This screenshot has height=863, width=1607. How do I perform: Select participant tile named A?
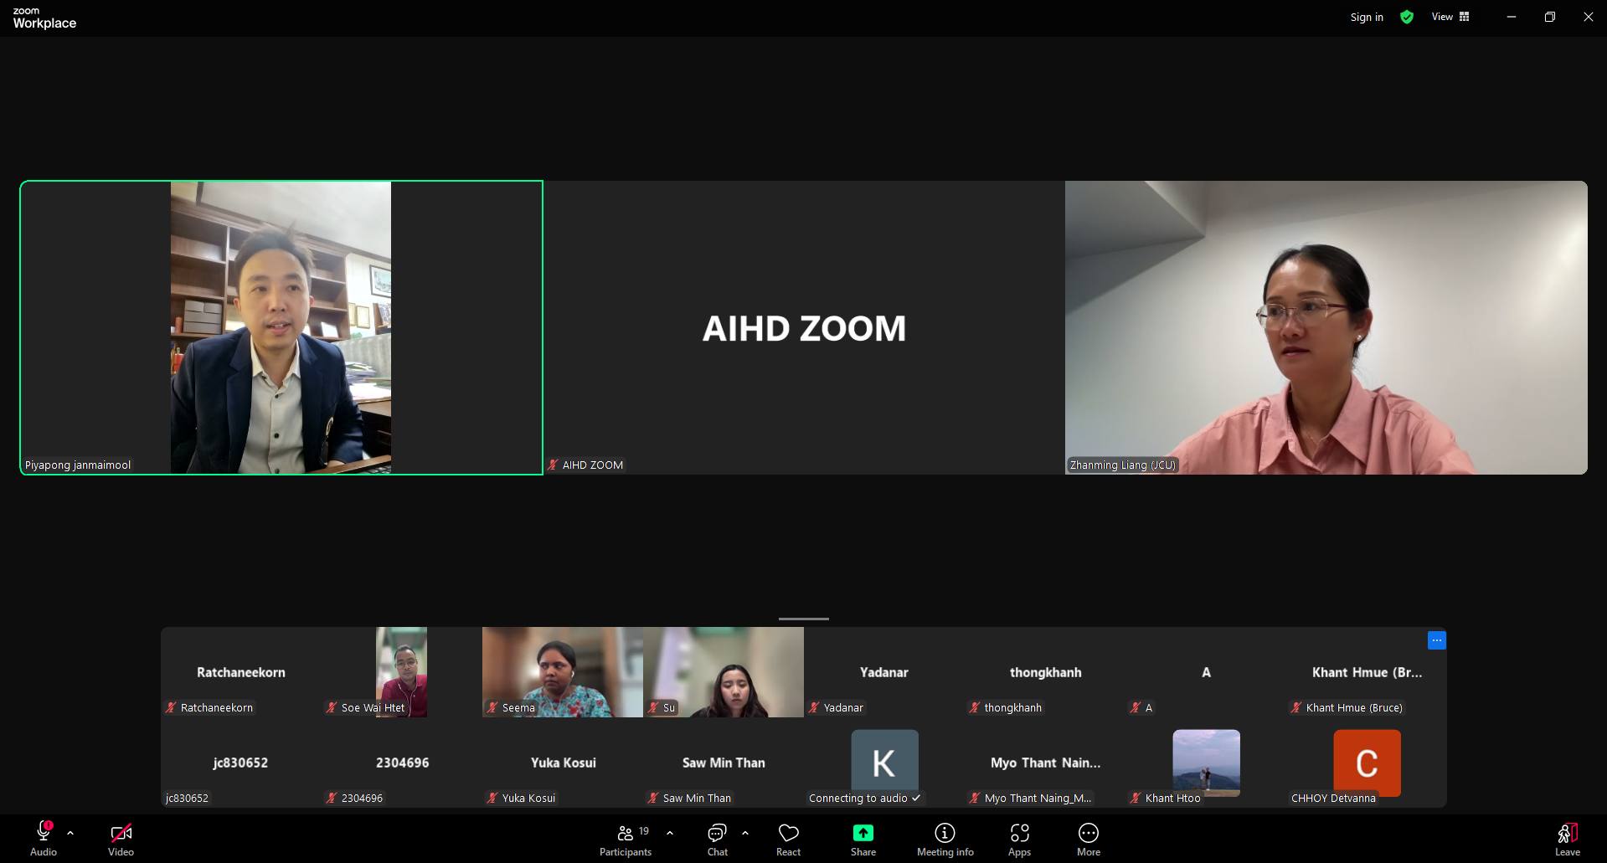pyautogui.click(x=1206, y=672)
